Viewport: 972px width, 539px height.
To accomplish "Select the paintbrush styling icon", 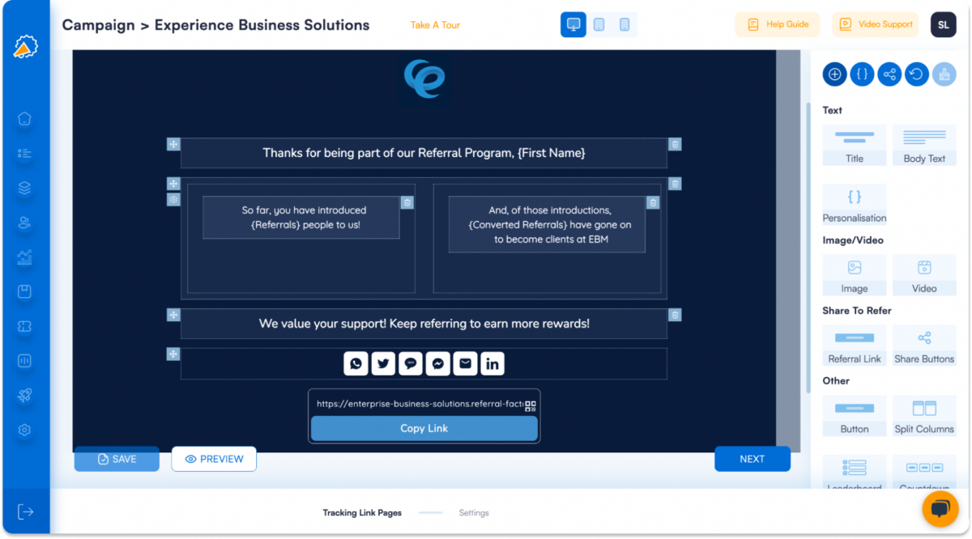I will (944, 74).
